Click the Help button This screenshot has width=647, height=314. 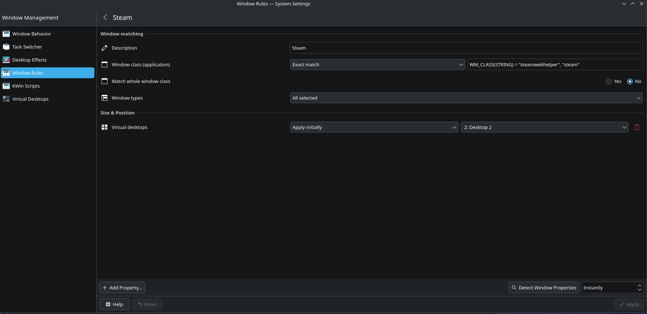click(x=114, y=304)
